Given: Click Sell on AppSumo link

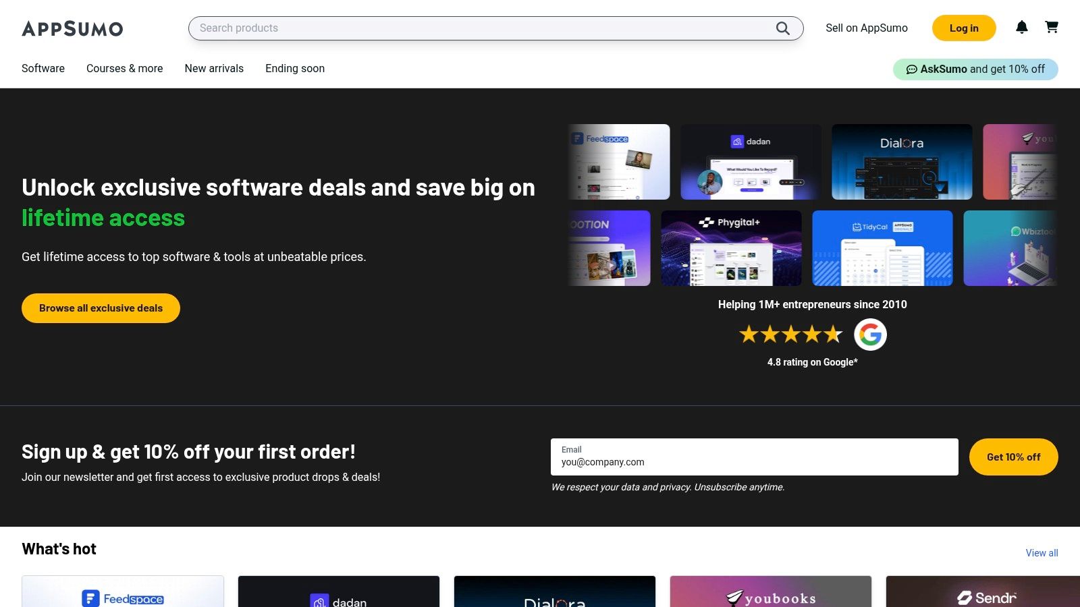Looking at the screenshot, I should click(867, 28).
